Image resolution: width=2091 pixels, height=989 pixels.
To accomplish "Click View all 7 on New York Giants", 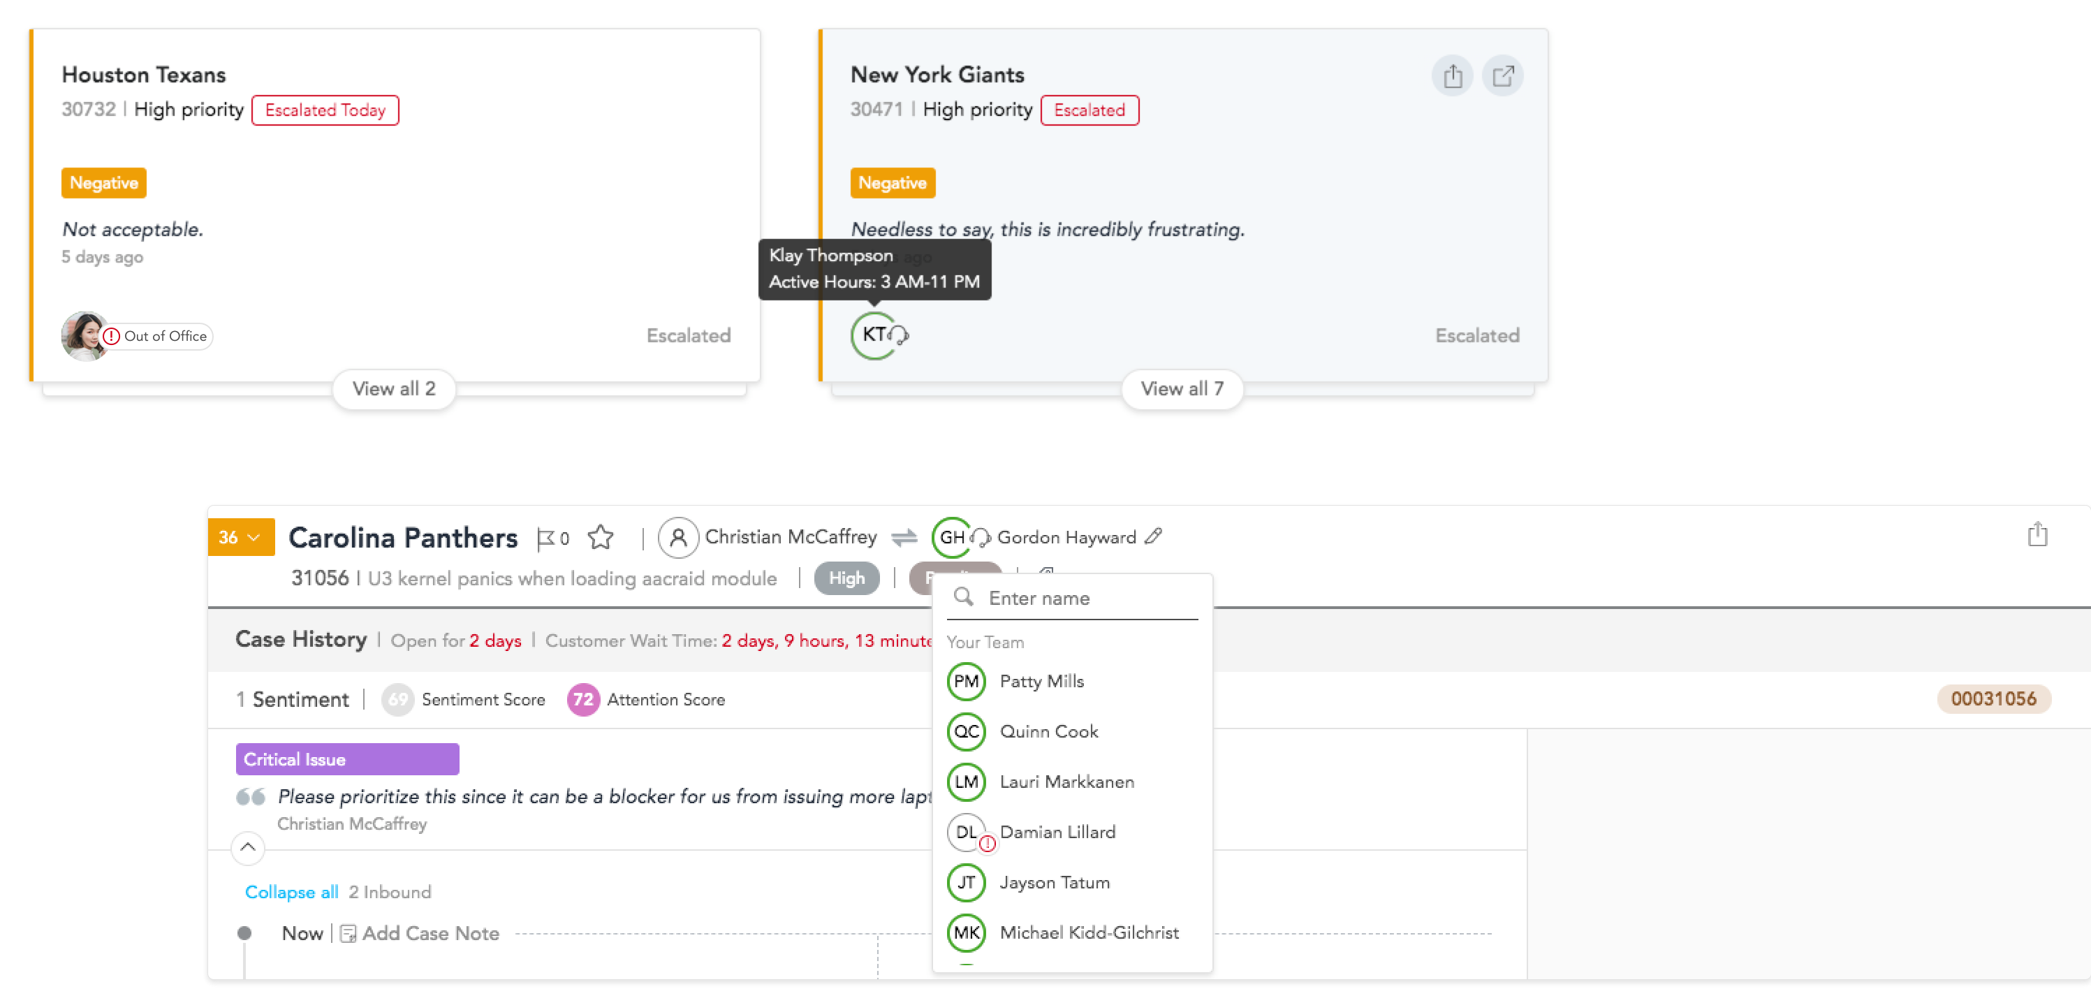I will click(x=1182, y=389).
